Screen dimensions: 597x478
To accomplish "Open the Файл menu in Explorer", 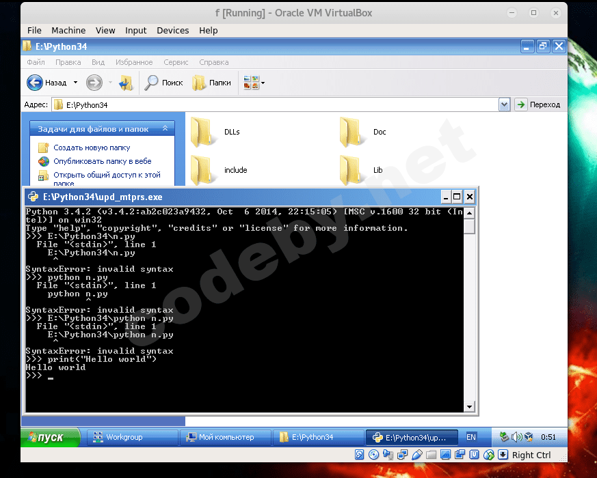I will pyautogui.click(x=36, y=62).
